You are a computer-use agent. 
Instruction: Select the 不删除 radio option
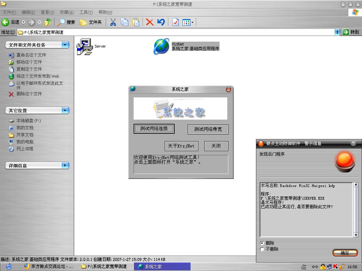coord(262,249)
